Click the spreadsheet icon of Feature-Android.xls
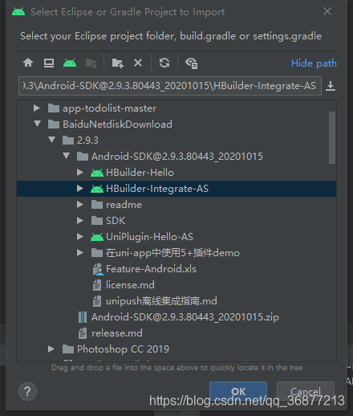The width and height of the screenshot is (353, 416). coord(98,269)
